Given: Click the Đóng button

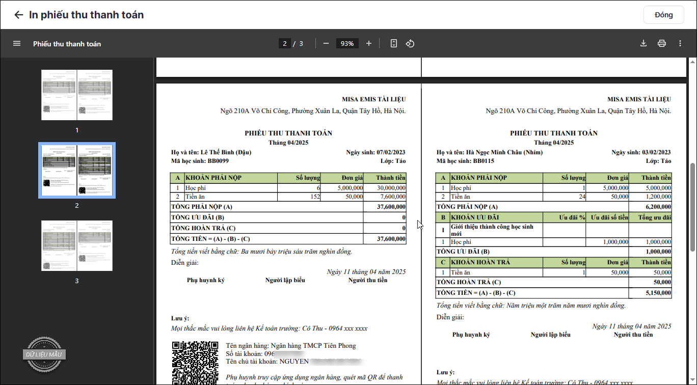Looking at the screenshot, I should tap(664, 15).
